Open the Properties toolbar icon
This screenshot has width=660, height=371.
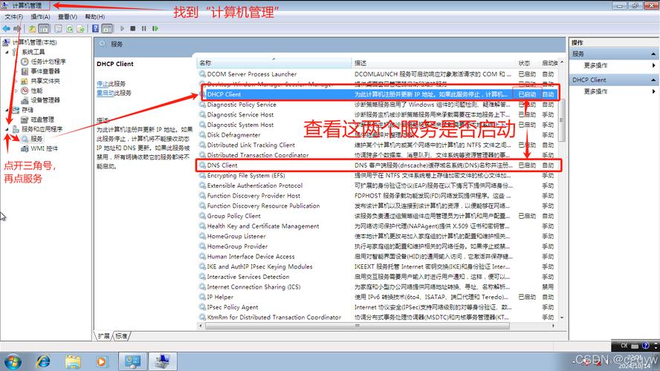coord(58,29)
